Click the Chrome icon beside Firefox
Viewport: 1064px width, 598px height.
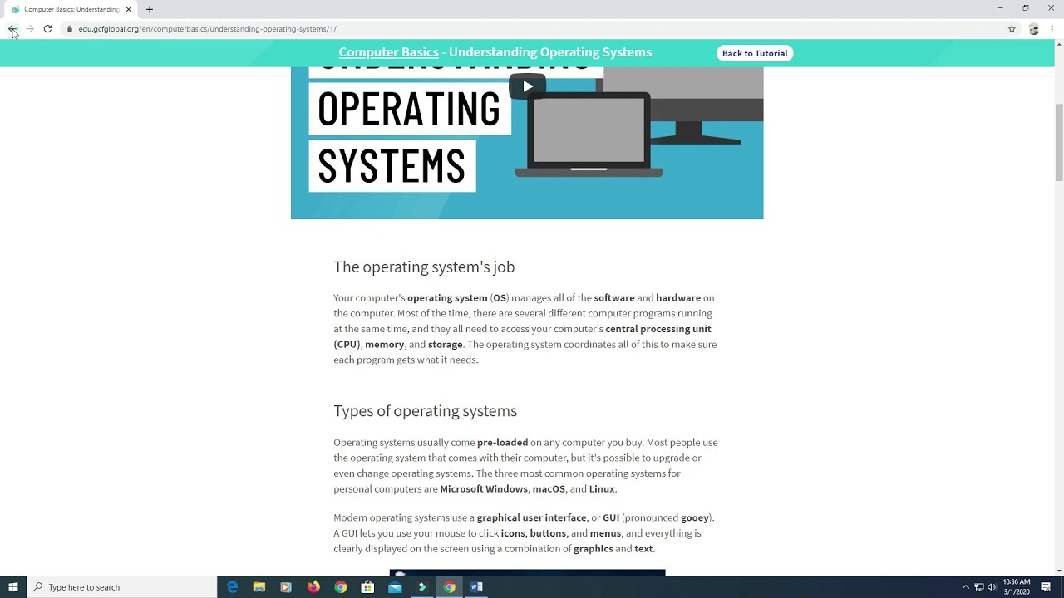(x=341, y=587)
